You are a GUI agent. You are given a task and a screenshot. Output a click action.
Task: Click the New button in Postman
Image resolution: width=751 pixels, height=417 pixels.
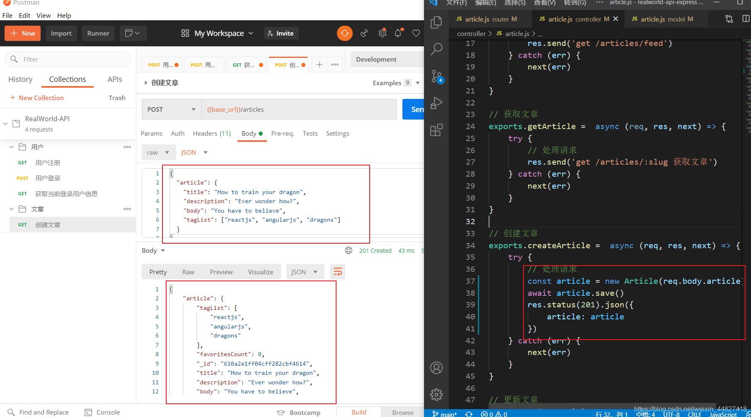(23, 33)
